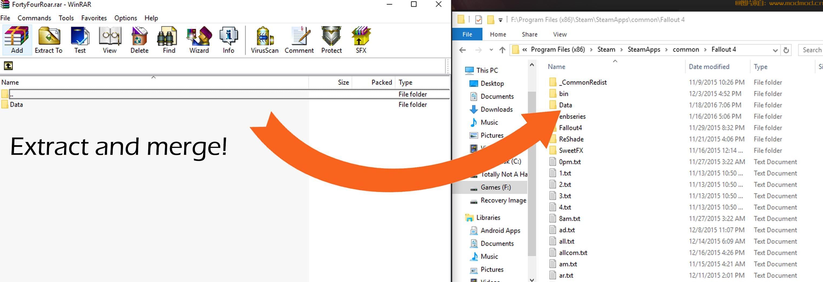Click the Add archive toolbar icon in WinRAR
This screenshot has width=823, height=282.
(17, 40)
